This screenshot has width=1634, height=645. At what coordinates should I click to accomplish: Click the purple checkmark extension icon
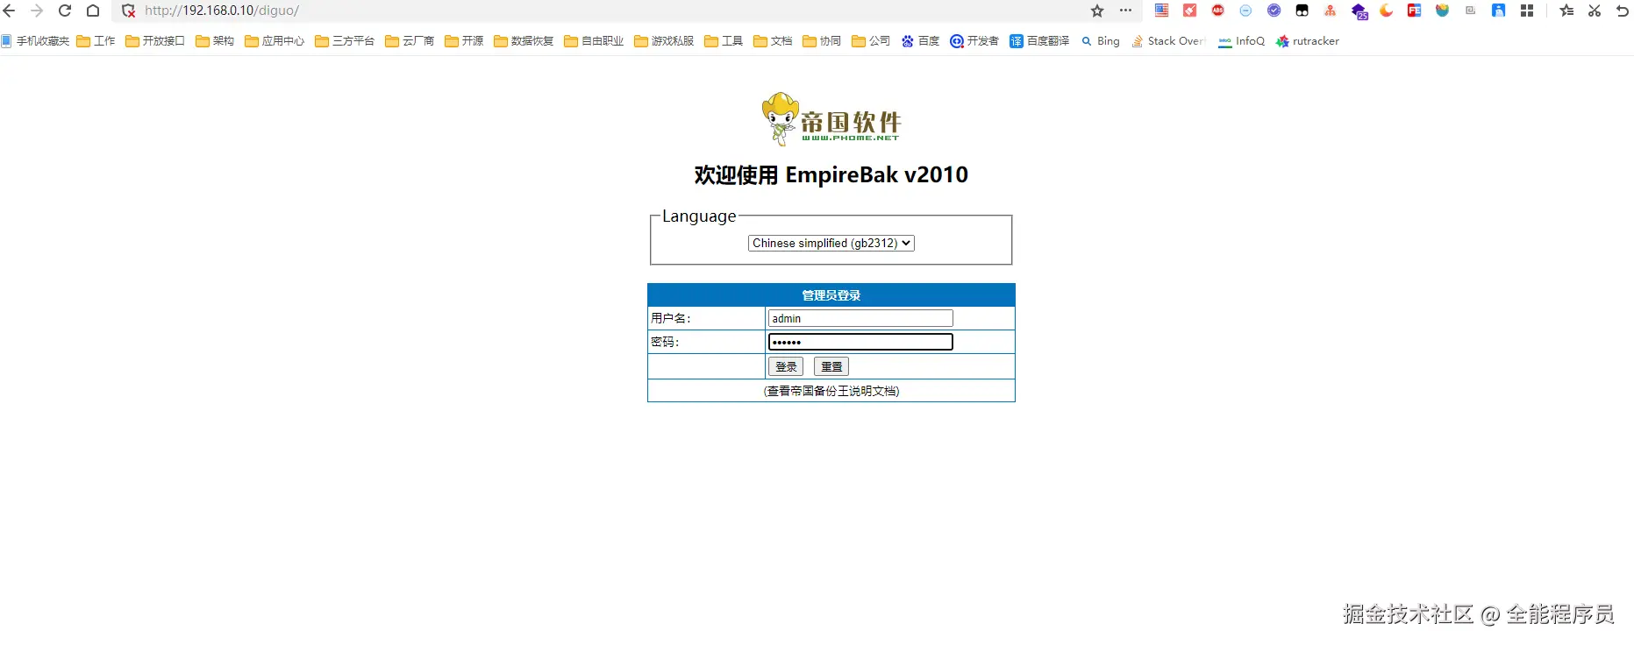1274,11
